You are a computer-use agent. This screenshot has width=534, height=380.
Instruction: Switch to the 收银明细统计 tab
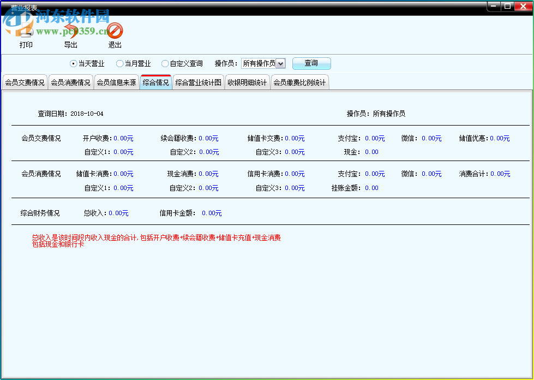pos(247,82)
